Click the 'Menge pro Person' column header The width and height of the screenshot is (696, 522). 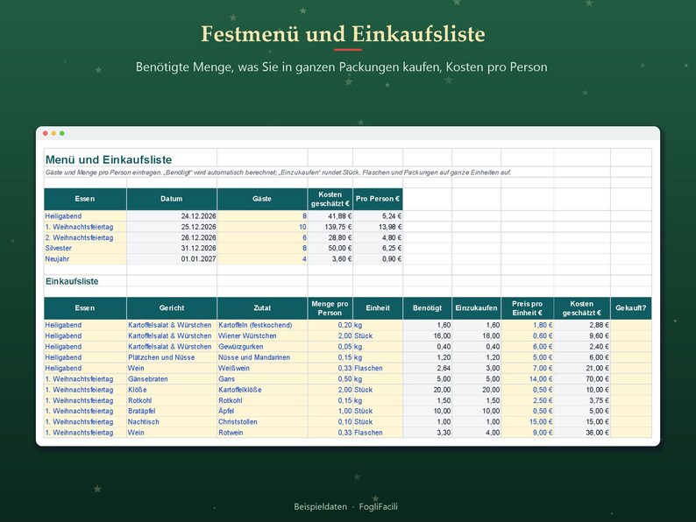coord(330,308)
